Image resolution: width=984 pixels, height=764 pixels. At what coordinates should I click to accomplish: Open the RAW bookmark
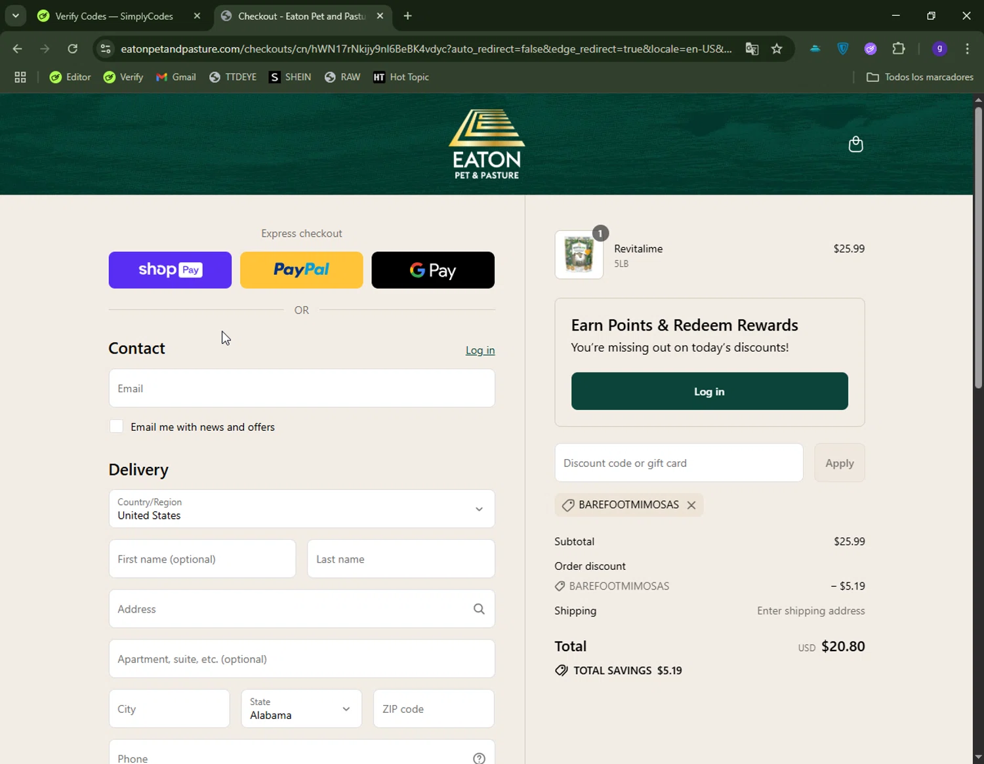[x=342, y=77]
